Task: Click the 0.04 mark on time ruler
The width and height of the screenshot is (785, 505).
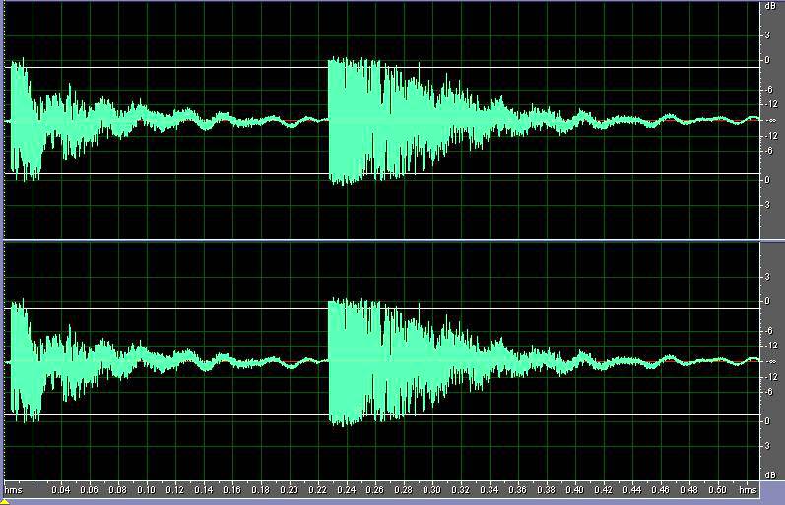Action: click(x=60, y=489)
